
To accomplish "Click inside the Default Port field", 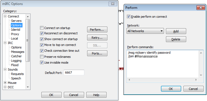I will click(74, 72).
